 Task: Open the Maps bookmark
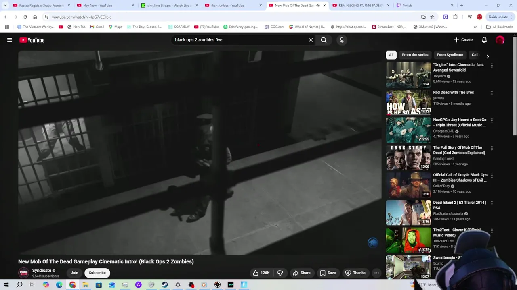(x=116, y=27)
